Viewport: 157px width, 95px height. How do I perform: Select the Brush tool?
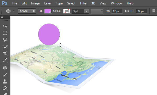[5, 75]
